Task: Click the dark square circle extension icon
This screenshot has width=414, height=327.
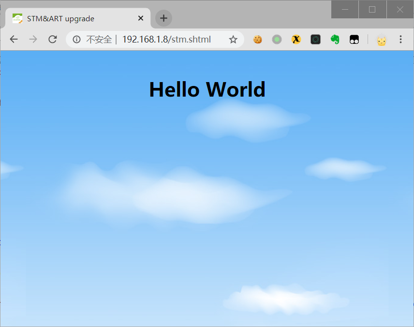Action: point(315,40)
